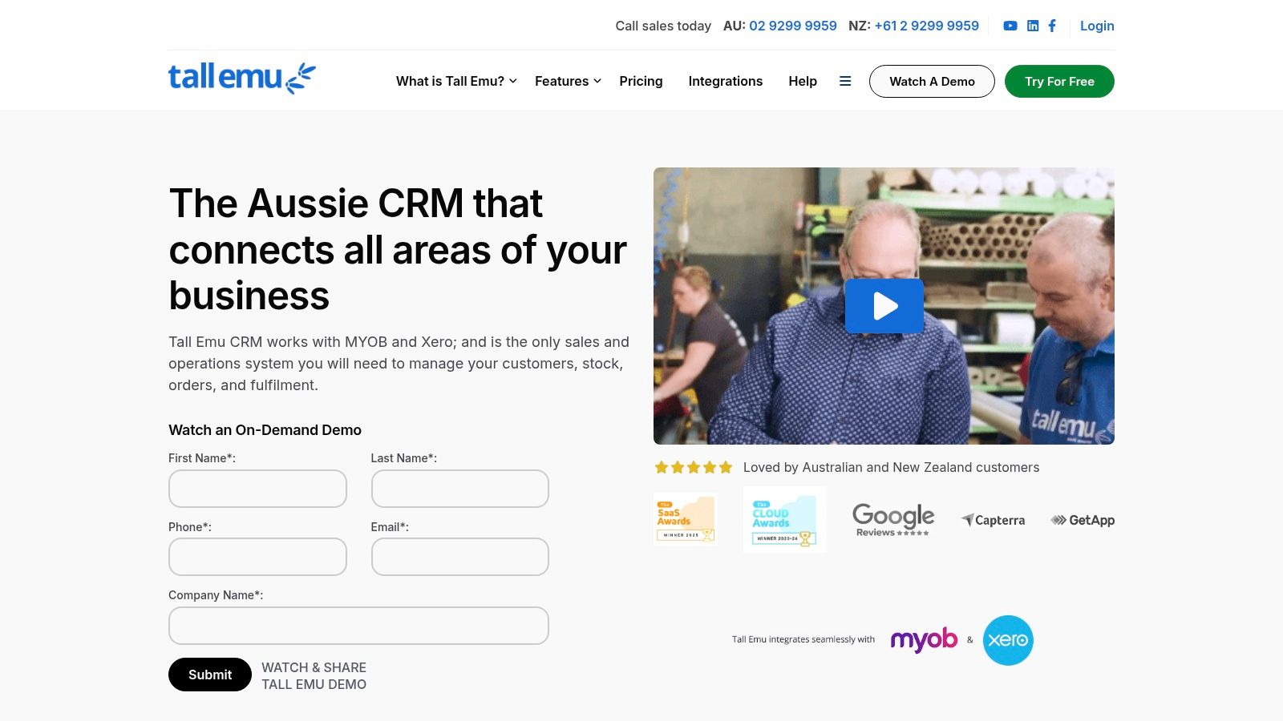Image resolution: width=1283 pixels, height=721 pixels.
Task: Select the Xero integration logo
Action: coord(1007,639)
